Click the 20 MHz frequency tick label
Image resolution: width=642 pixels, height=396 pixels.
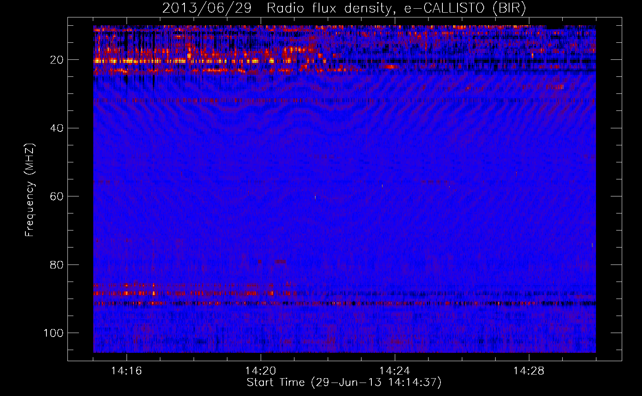[x=57, y=60]
